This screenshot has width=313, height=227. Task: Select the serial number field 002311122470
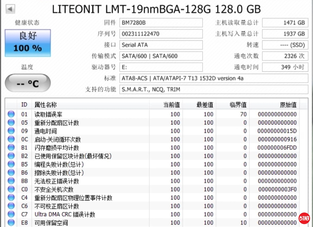click(x=161, y=34)
